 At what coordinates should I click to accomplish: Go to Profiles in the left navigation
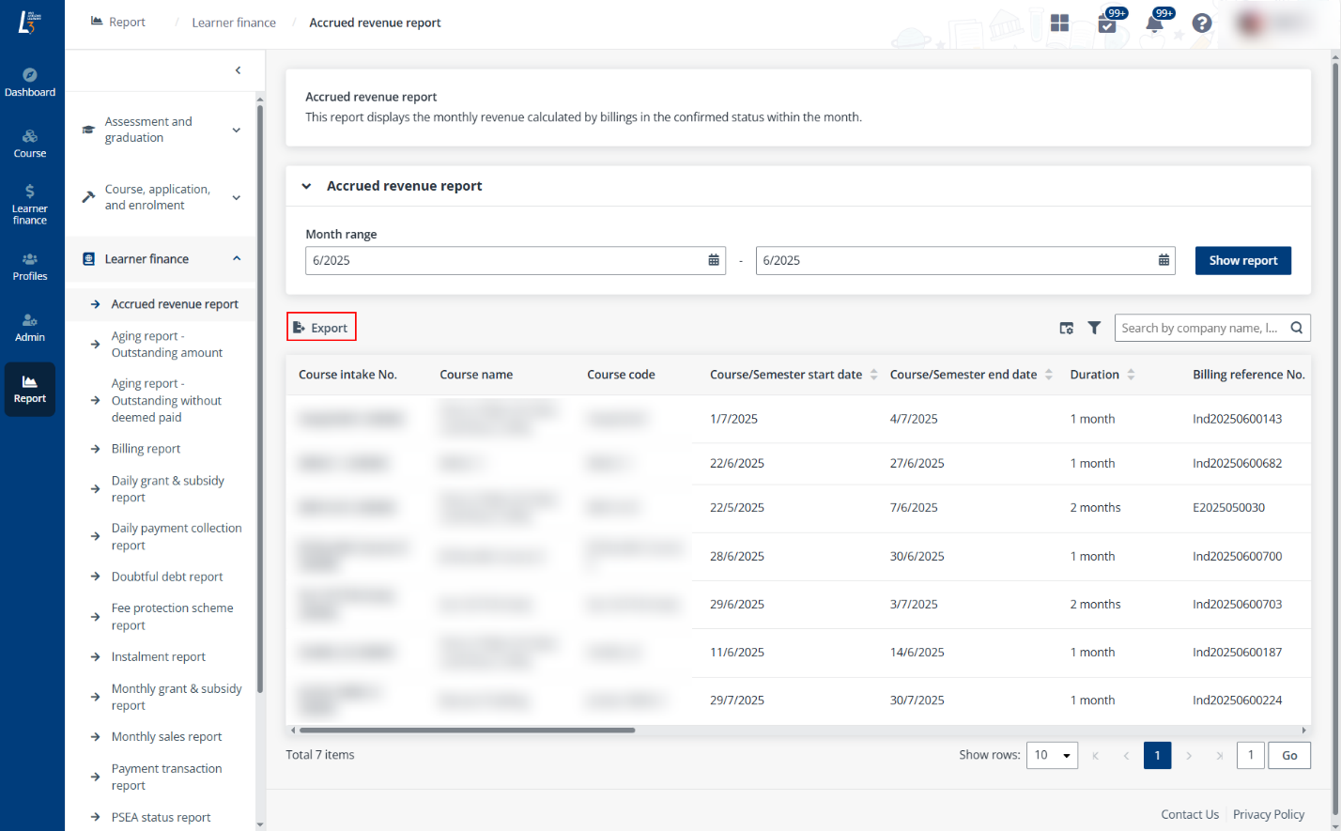point(30,266)
